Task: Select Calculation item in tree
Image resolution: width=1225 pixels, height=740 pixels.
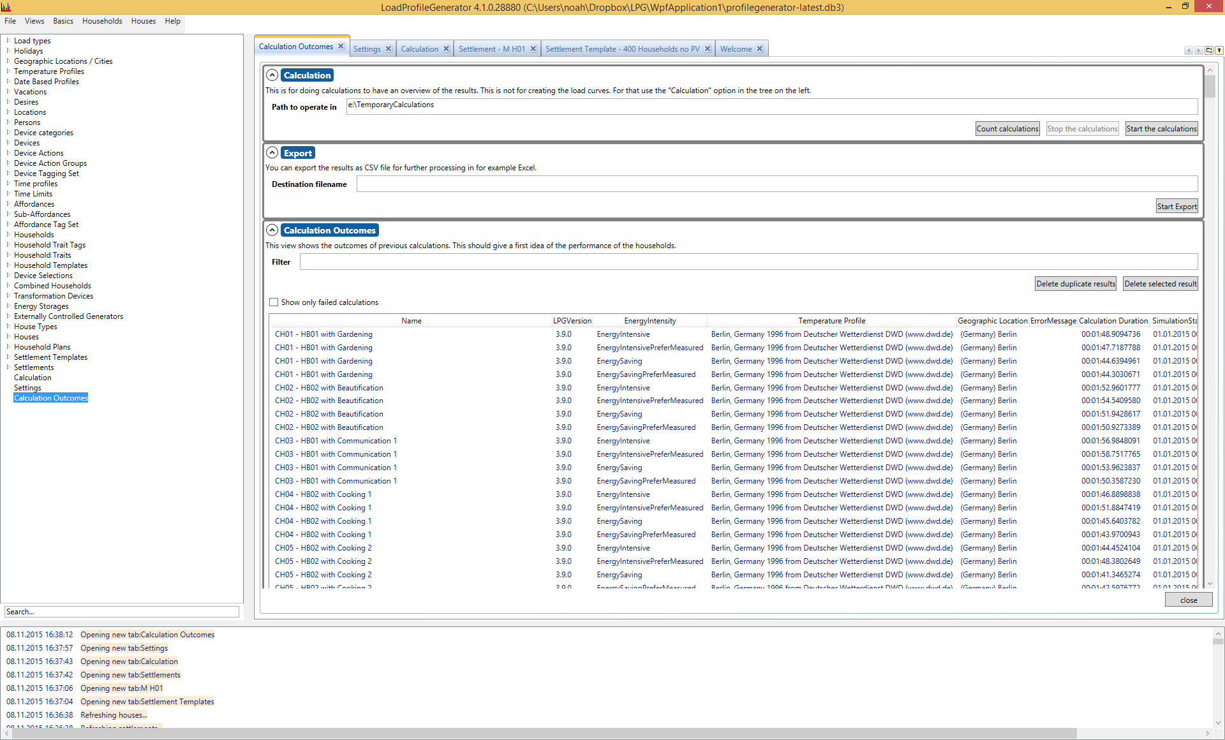Action: [x=33, y=378]
